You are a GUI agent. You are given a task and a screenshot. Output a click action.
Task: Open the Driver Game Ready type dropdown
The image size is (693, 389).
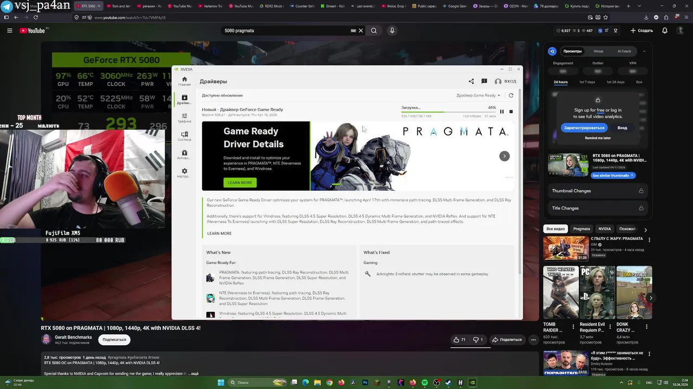point(478,96)
